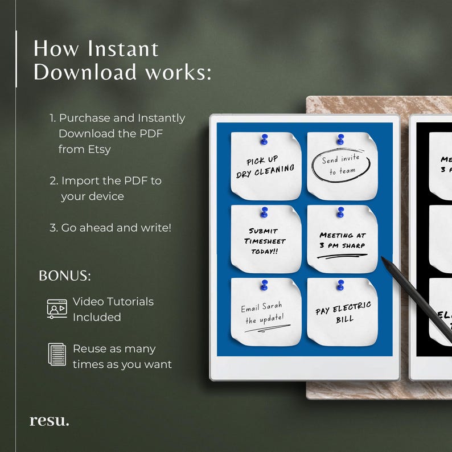
Task: Click step 1 'Purchase and Instantly Download' text
Action: 117,133
